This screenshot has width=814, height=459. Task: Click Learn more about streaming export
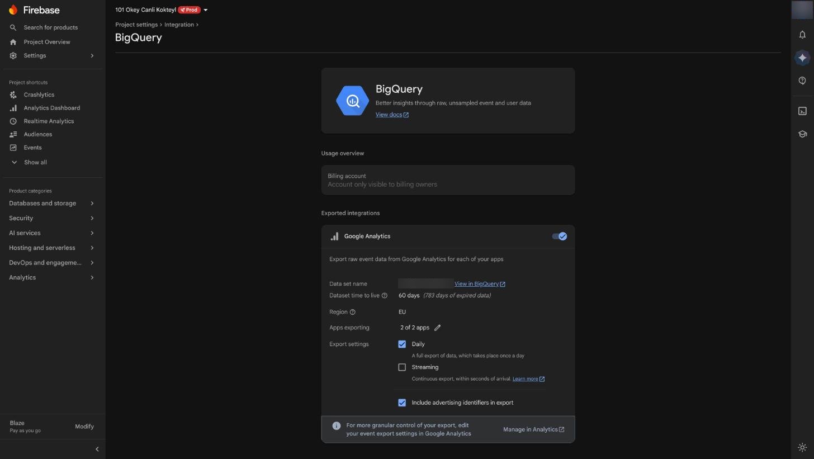[528, 379]
